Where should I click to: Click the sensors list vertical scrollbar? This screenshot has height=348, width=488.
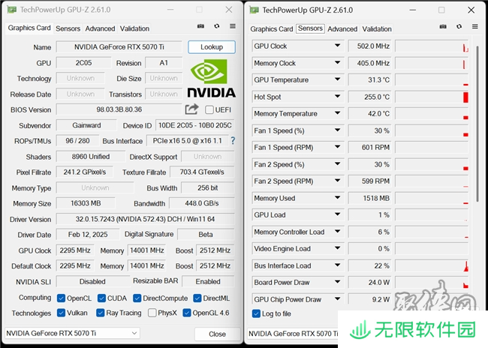click(477, 124)
